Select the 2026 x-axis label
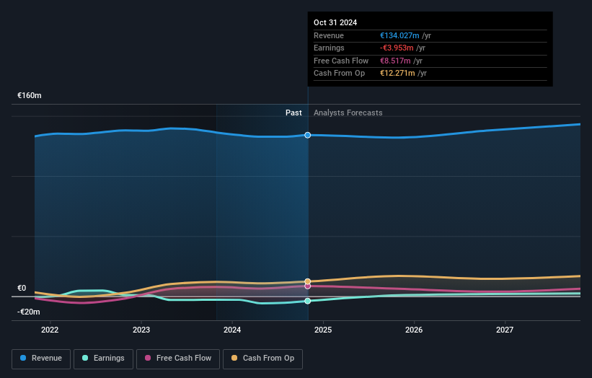592x378 pixels. (414, 330)
